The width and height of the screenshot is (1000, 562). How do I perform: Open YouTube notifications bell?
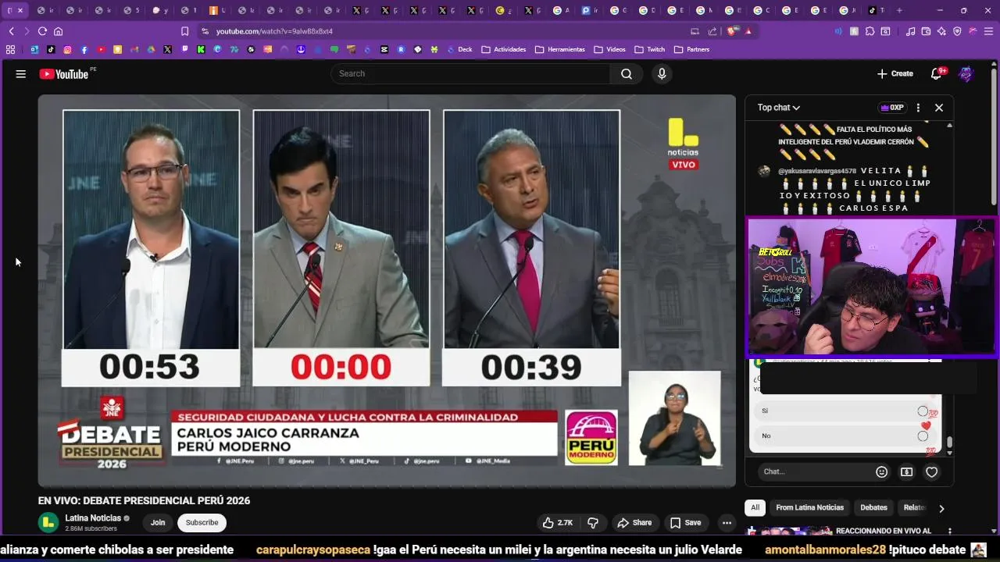936,73
